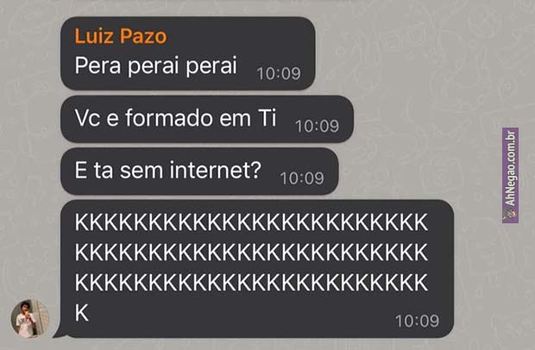This screenshot has height=350, width=535.
Task: Open the AhNegao.com.br watermark link
Action: click(x=511, y=175)
